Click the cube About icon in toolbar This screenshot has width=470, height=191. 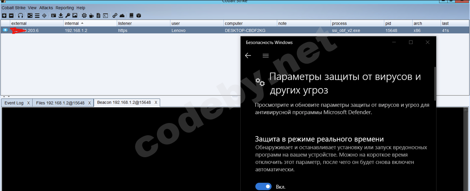[138, 15]
